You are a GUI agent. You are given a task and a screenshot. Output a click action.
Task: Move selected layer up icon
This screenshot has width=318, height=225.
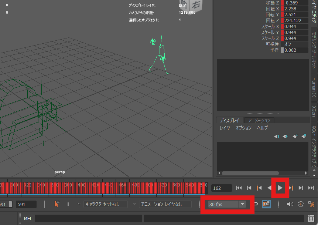click(x=277, y=136)
